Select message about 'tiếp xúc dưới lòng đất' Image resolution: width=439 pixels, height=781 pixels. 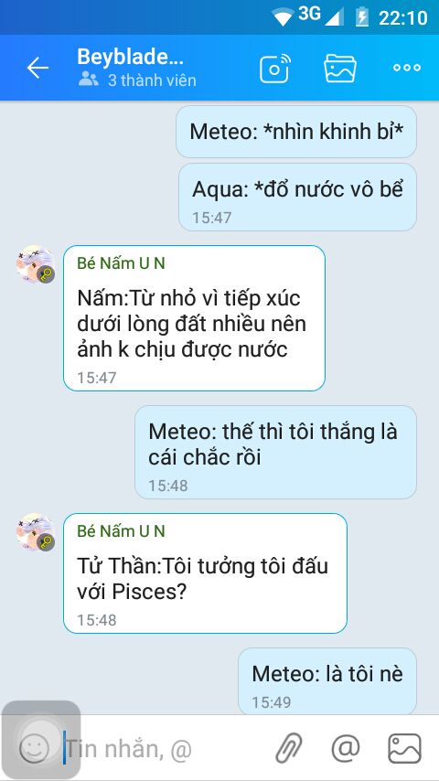[194, 318]
